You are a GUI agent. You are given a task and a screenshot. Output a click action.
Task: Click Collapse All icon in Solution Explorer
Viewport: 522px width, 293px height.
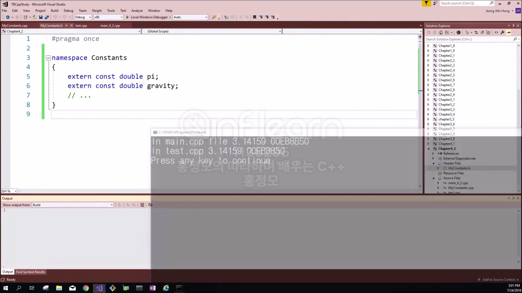point(482,33)
